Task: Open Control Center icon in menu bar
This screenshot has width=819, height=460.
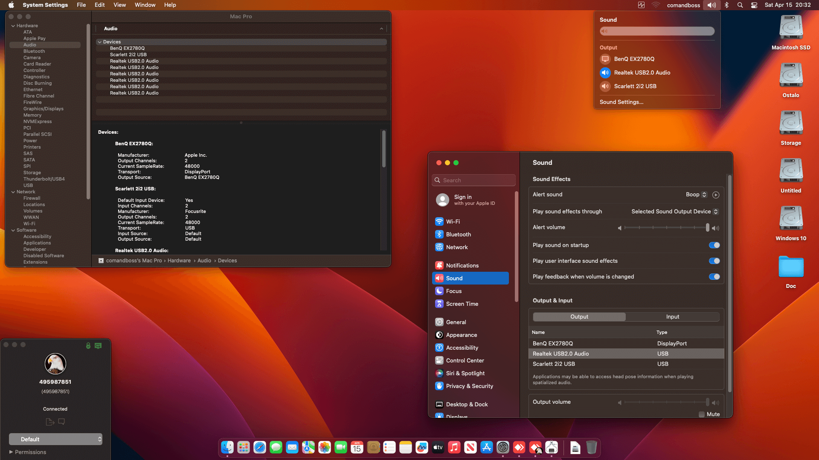Action: click(x=754, y=5)
